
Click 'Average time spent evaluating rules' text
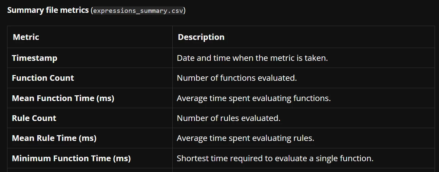246,138
